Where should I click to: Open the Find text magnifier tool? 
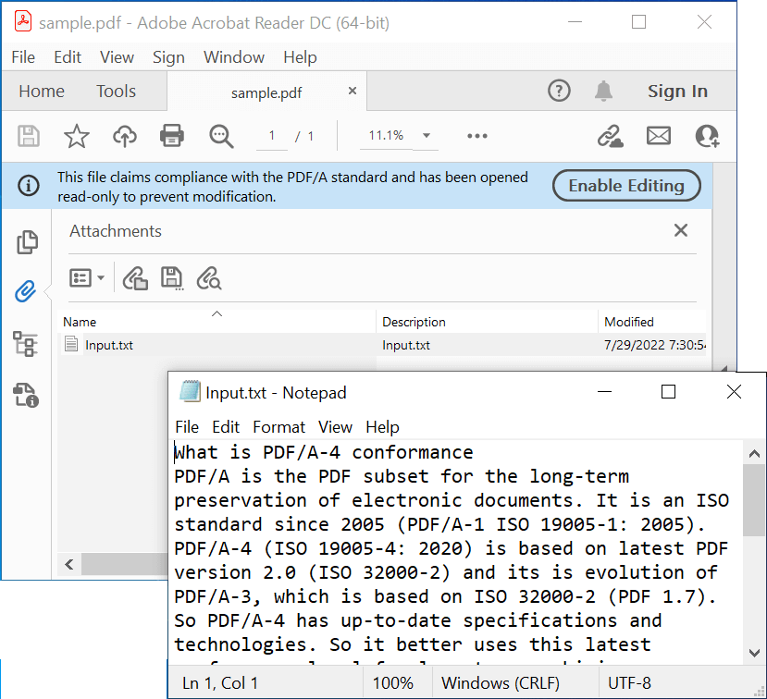pos(221,137)
